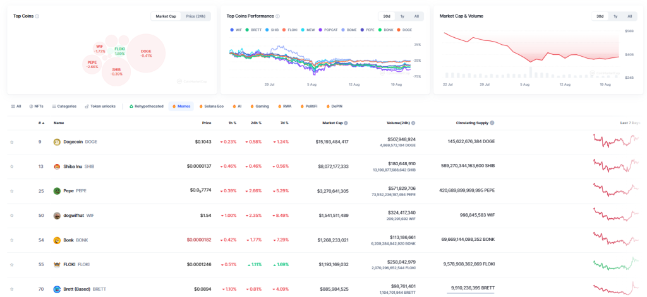647x297 pixels.
Task: Sort table by Name column header
Action: pyautogui.click(x=59, y=123)
